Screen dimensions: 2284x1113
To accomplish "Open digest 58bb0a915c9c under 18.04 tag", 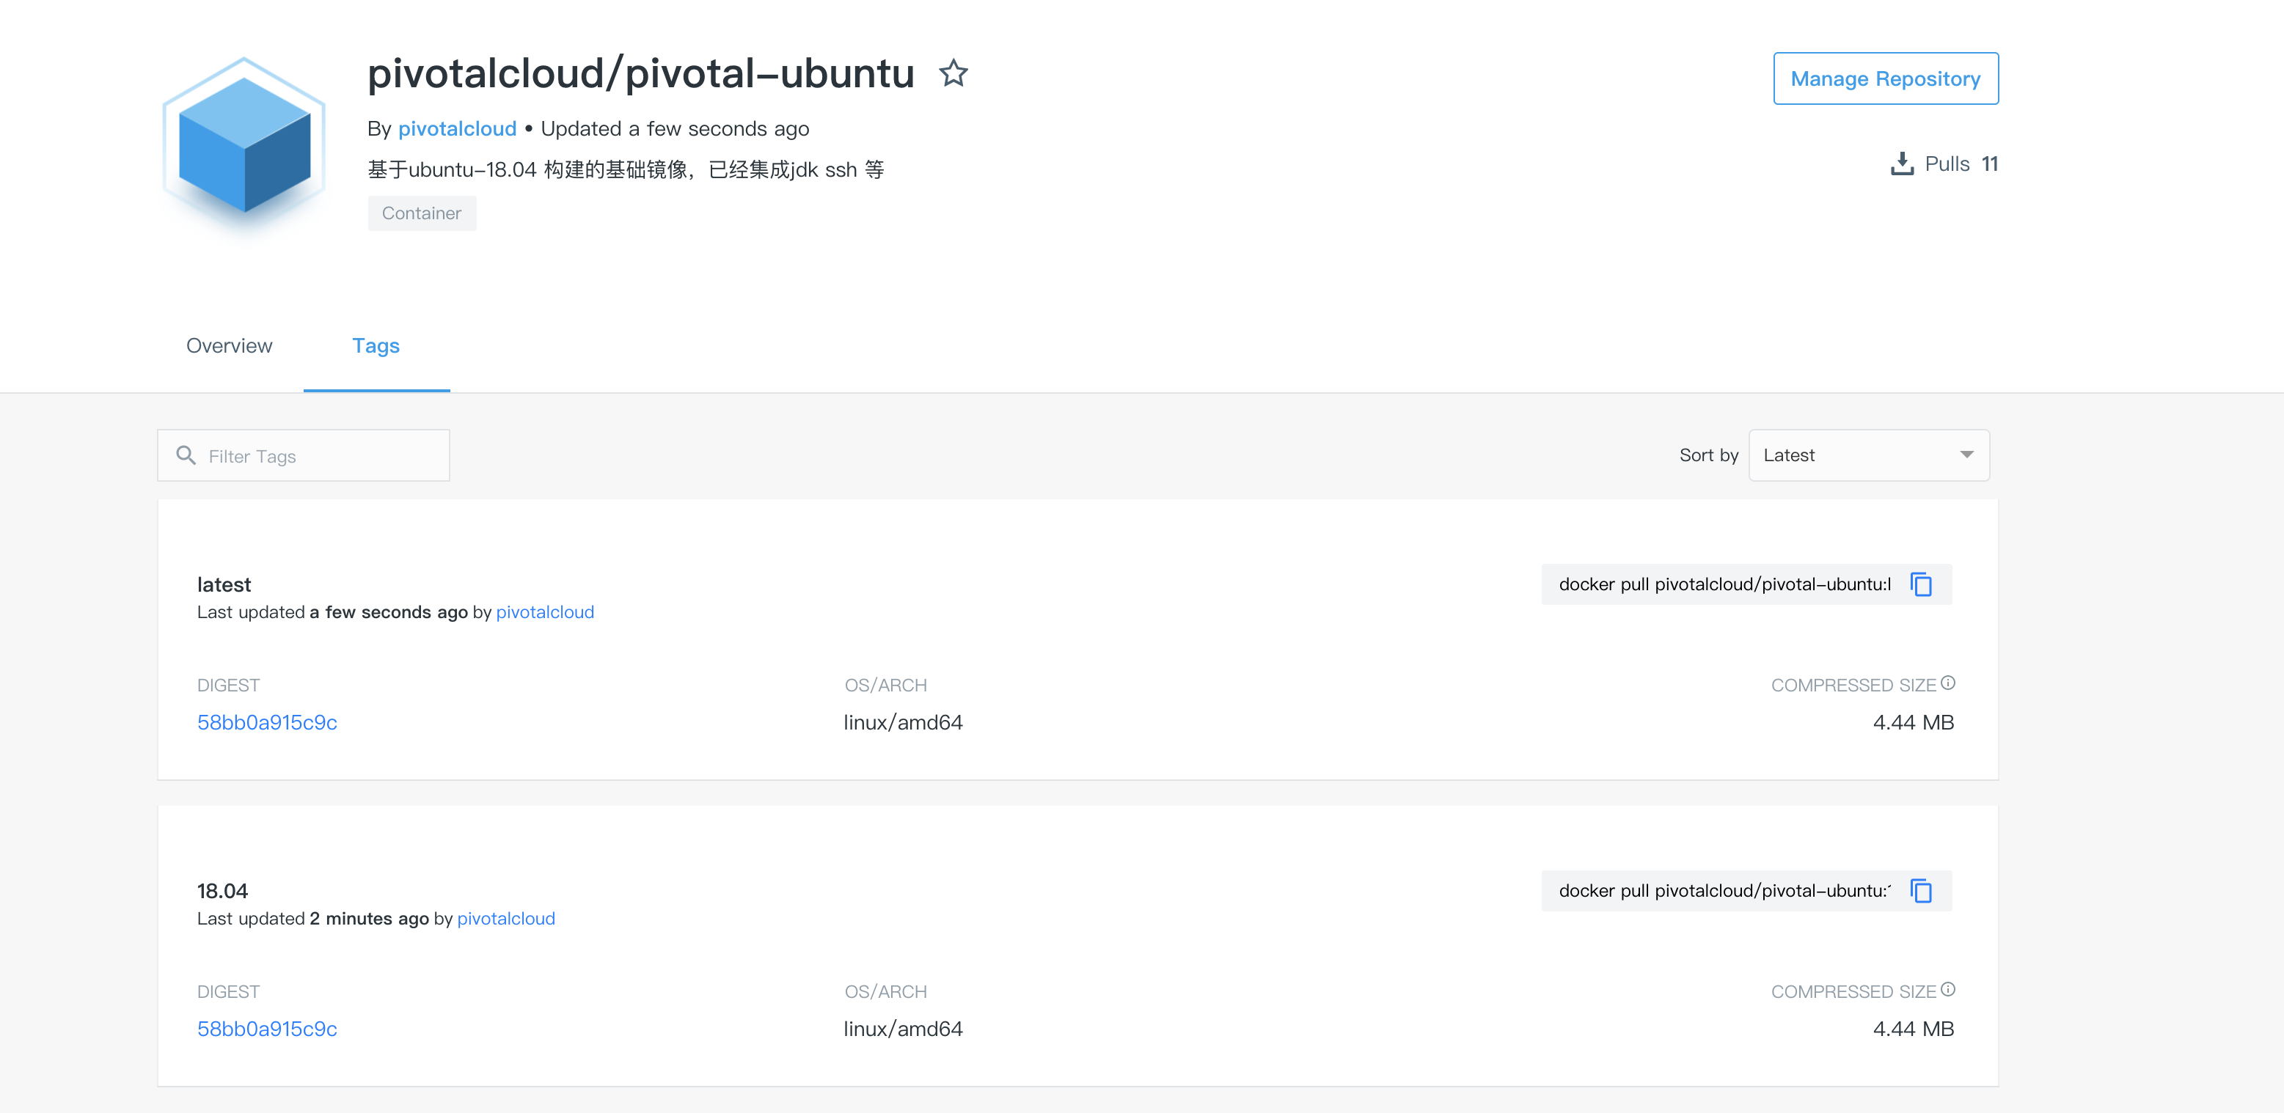I will (x=267, y=1029).
